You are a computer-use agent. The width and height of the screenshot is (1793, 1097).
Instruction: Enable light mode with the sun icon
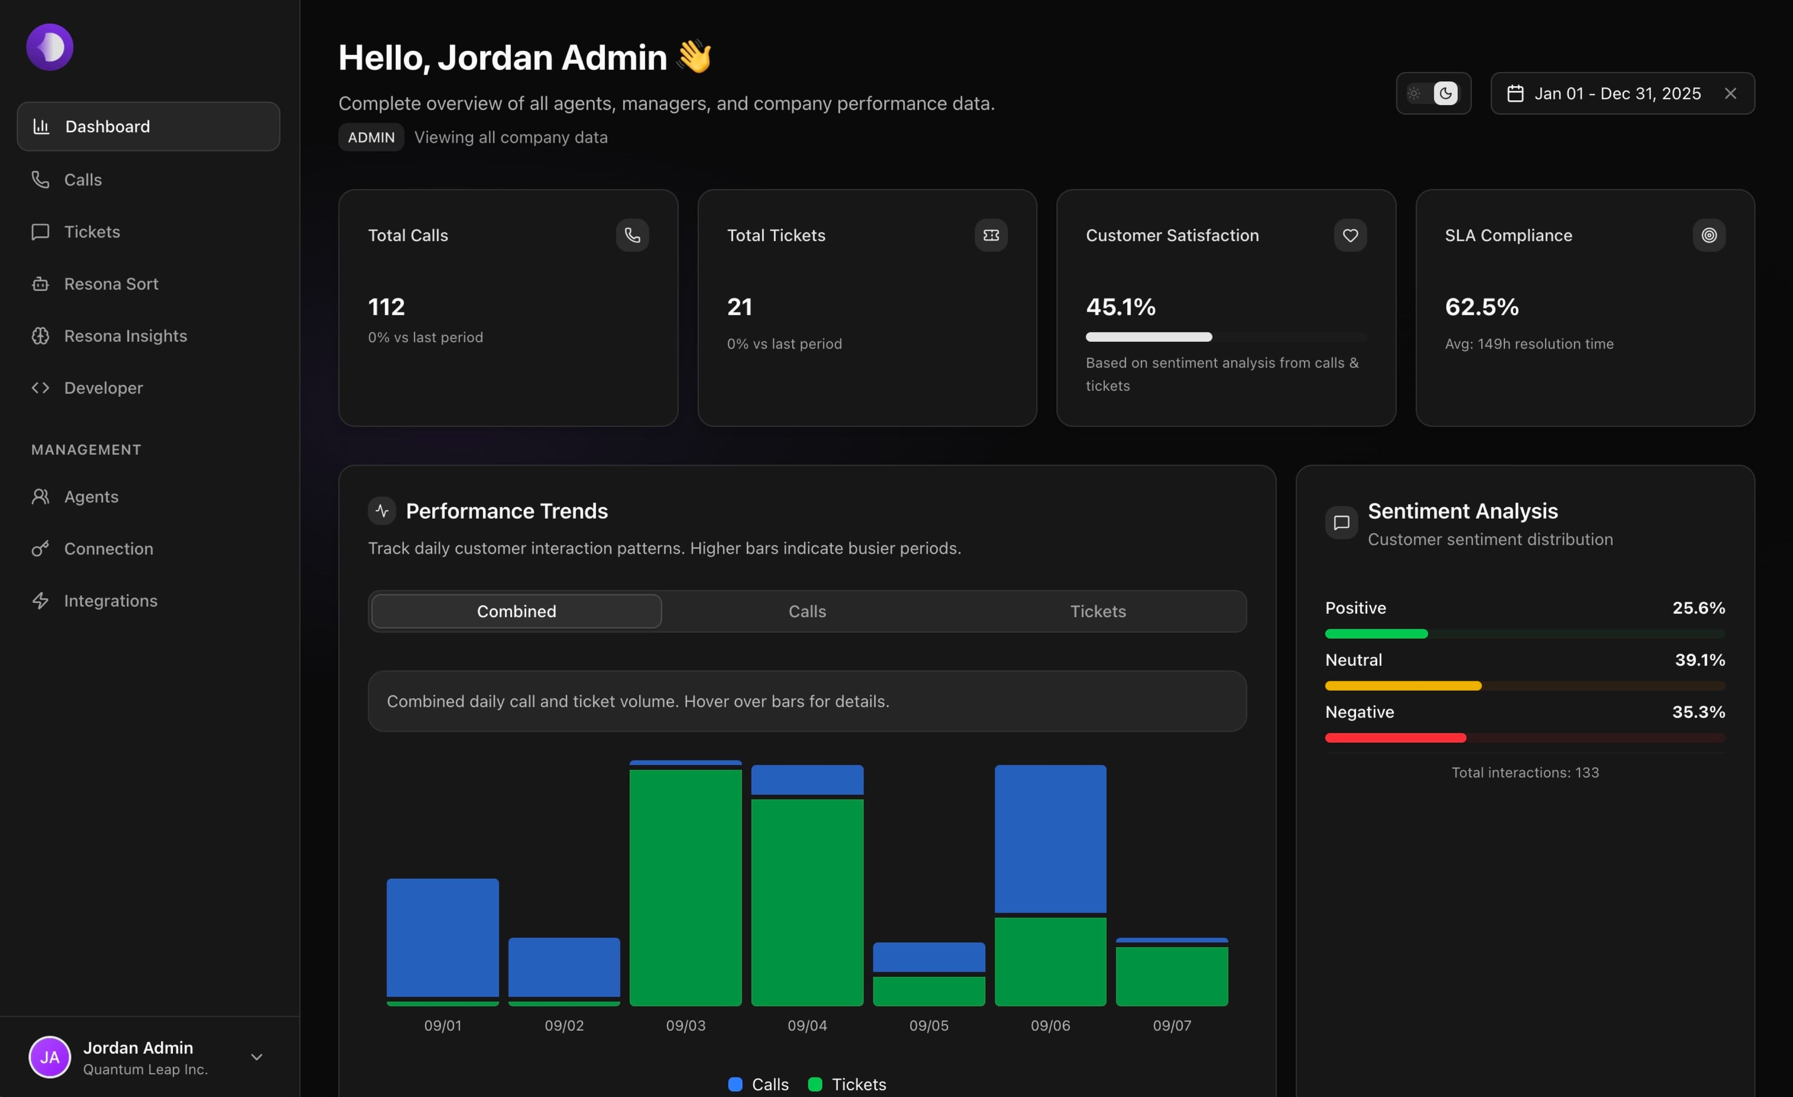tap(1413, 93)
